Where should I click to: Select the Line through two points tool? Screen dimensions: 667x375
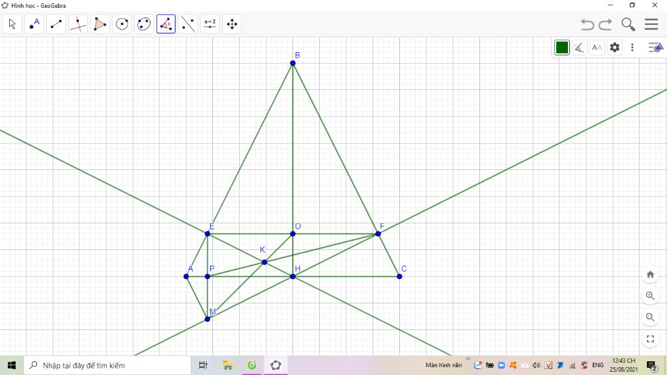56,24
